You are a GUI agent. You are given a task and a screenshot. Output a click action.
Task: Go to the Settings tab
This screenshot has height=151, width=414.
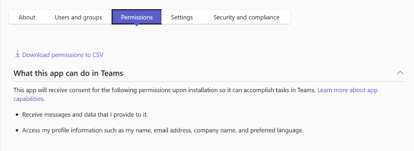tap(182, 17)
